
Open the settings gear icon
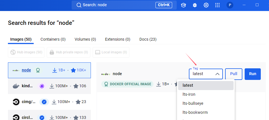click(x=206, y=5)
